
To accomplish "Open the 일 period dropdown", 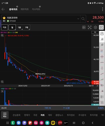I will [12, 27].
